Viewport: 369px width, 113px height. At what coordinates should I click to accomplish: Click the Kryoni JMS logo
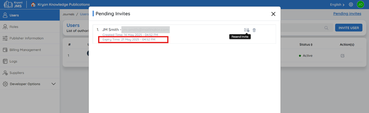(13, 4)
